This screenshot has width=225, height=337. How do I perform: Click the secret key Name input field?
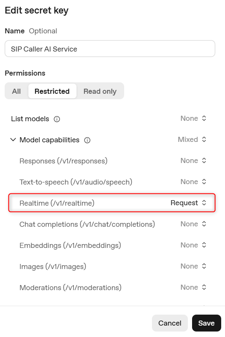[x=110, y=49]
